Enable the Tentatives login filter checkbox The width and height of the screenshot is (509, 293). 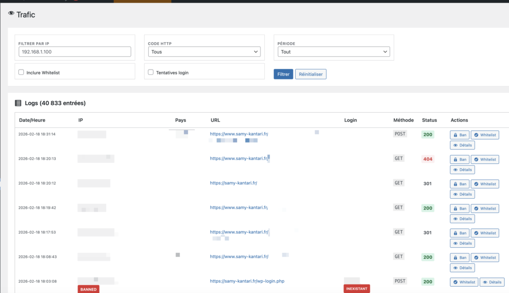pyautogui.click(x=150, y=72)
